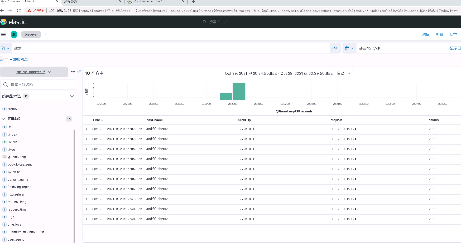461x244 pixels.
Task: Select the _index field
Action: 12,135
